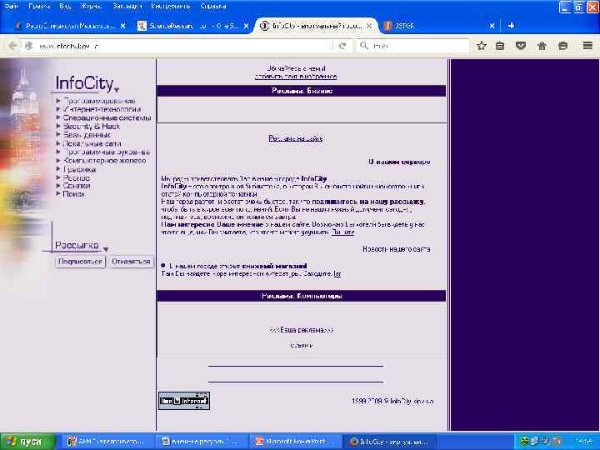This screenshot has width=600, height=450.
Task: Open the Интернет-технологии section
Action: [x=102, y=109]
